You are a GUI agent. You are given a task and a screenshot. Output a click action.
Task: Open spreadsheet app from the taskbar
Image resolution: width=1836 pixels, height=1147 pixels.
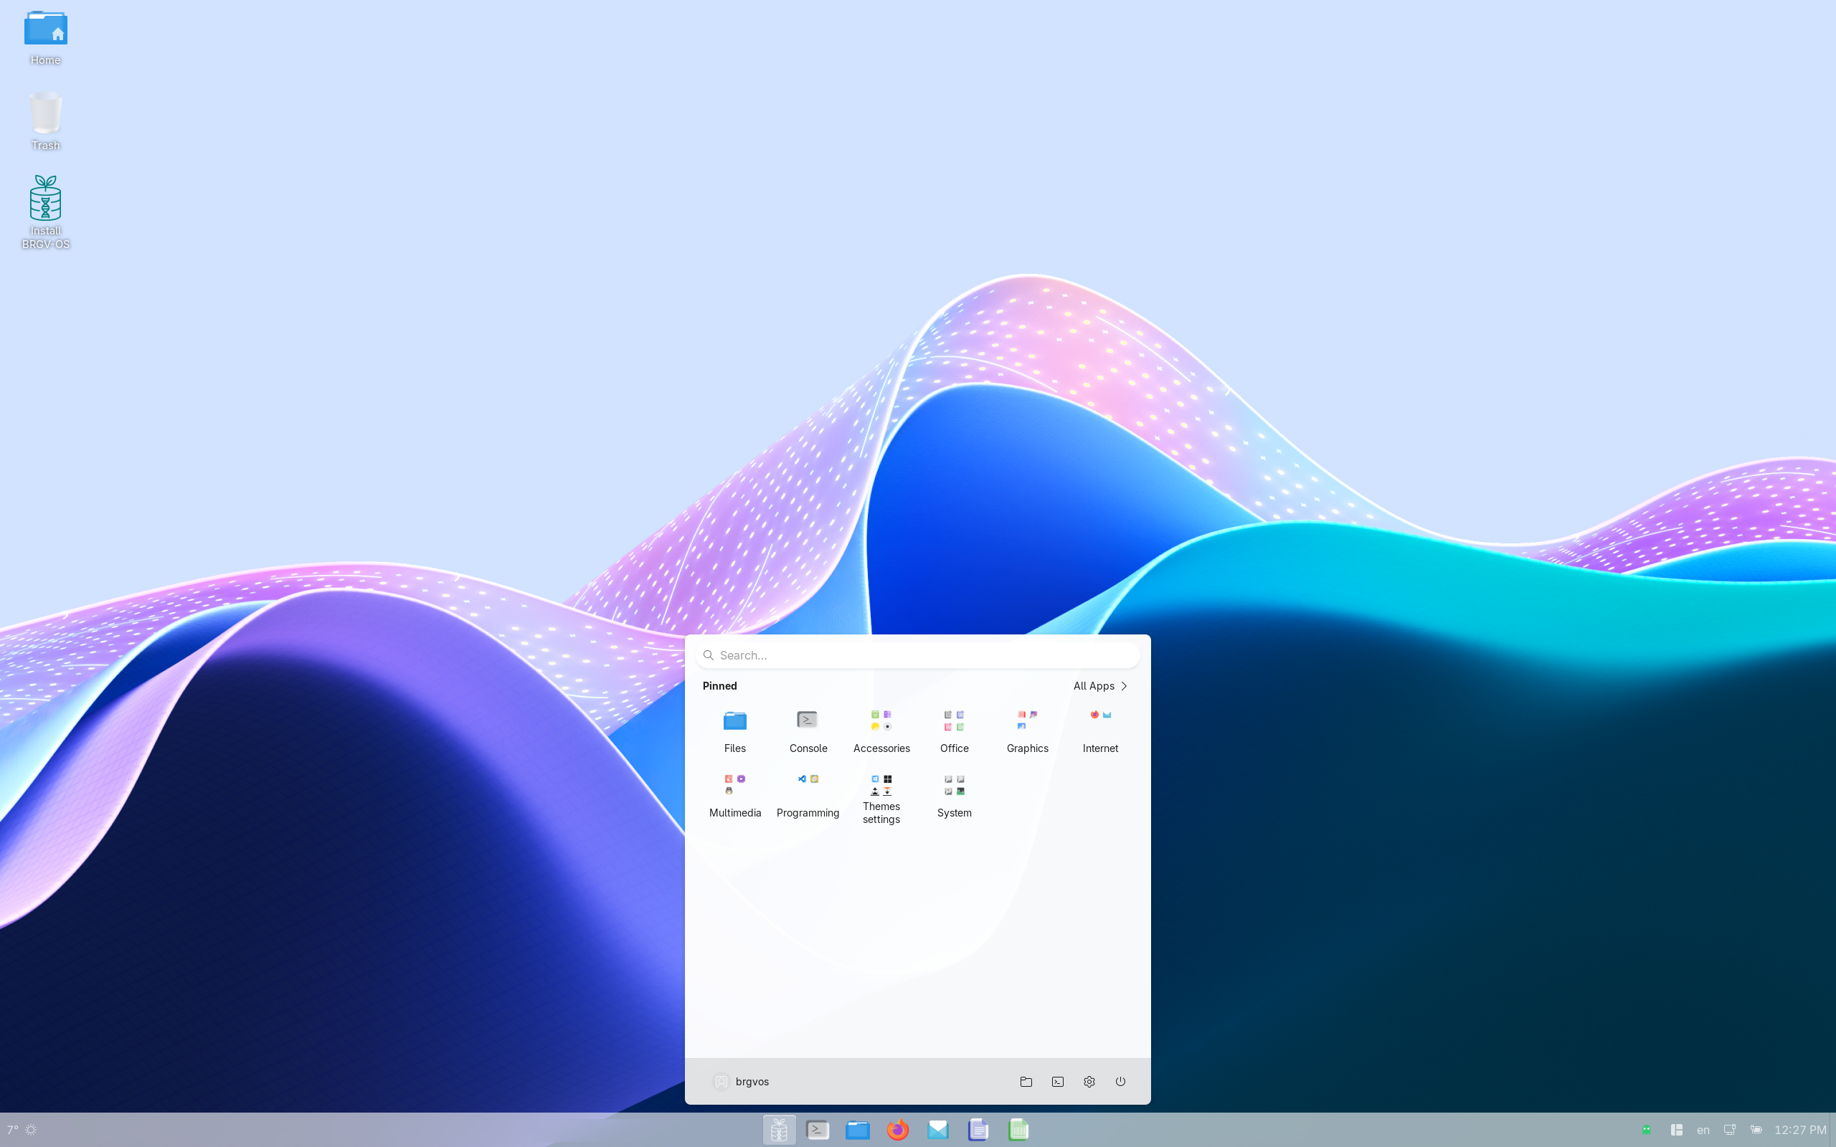[1018, 1130]
